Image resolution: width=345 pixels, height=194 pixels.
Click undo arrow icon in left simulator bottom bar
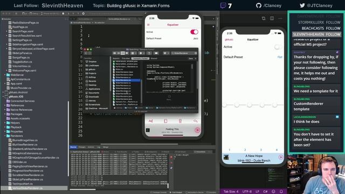point(195,121)
